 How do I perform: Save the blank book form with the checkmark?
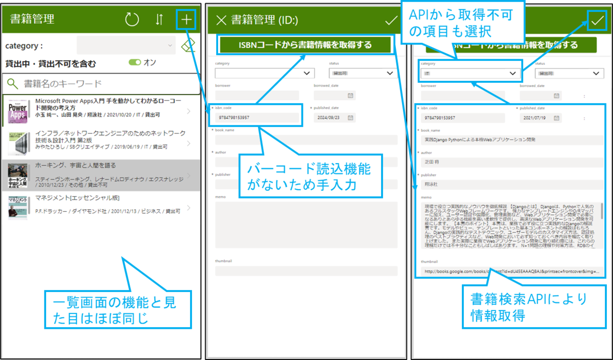click(x=390, y=20)
